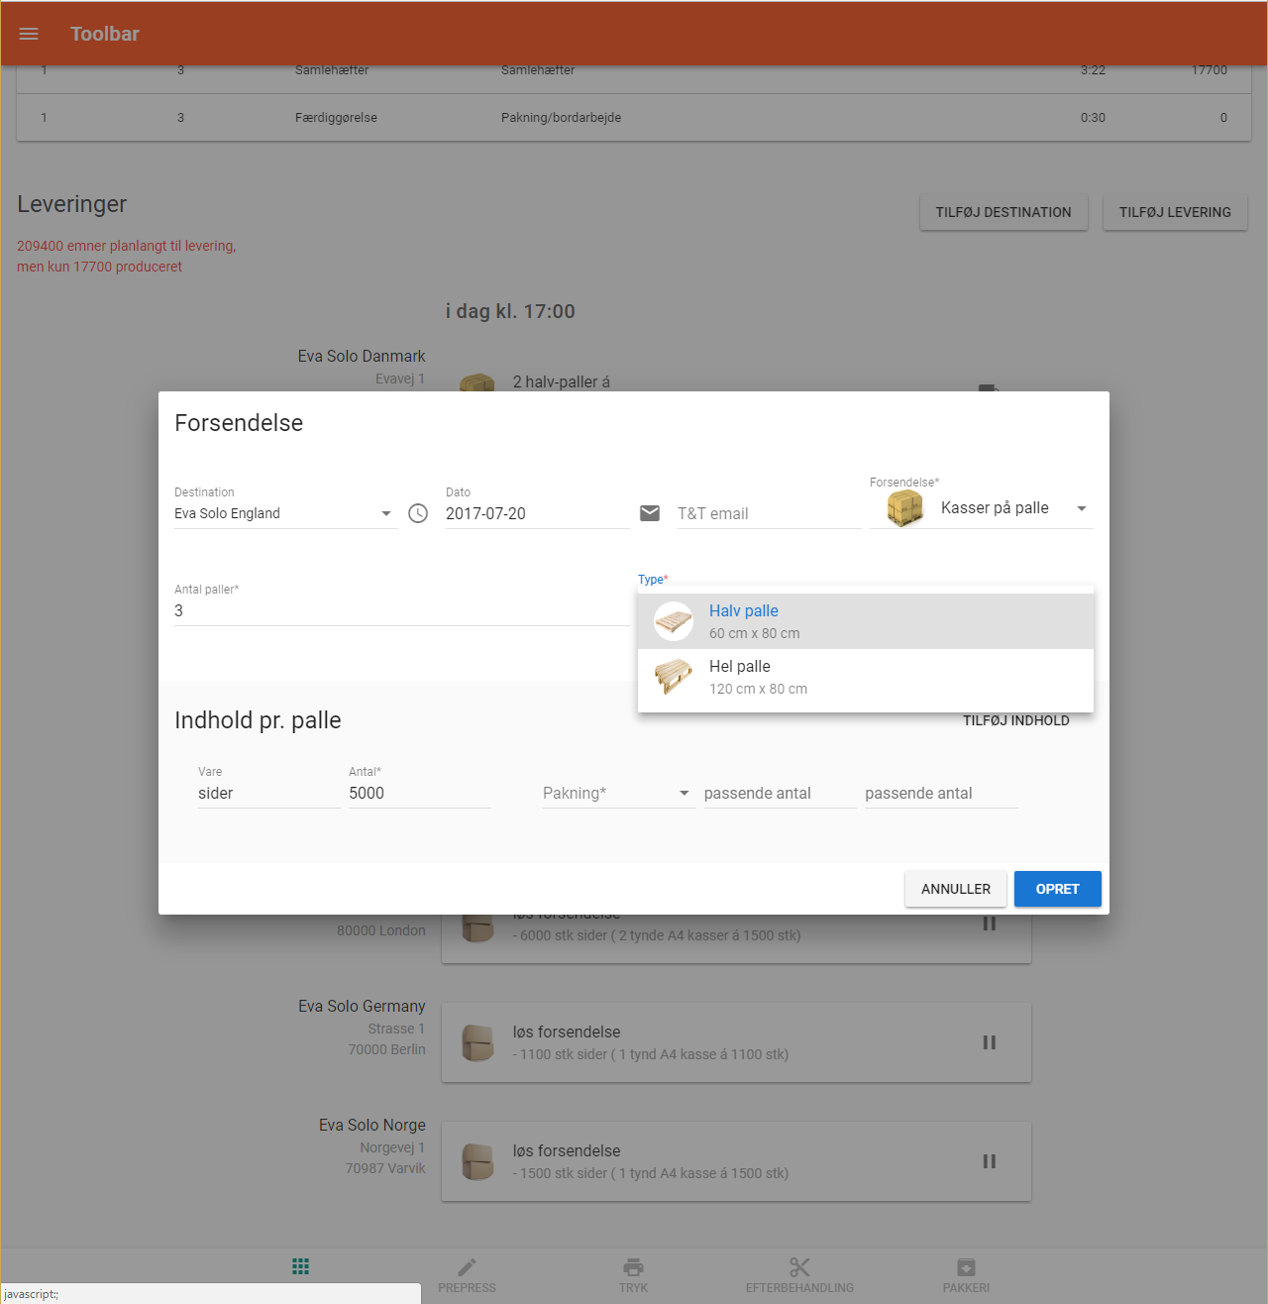Click the Pakning/bordarbejde table cell
This screenshot has width=1268, height=1304.
pos(561,117)
